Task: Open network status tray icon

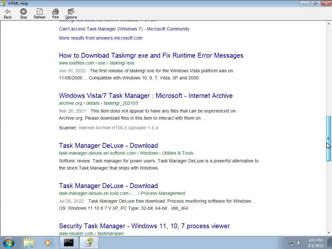Action: [x=291, y=243]
